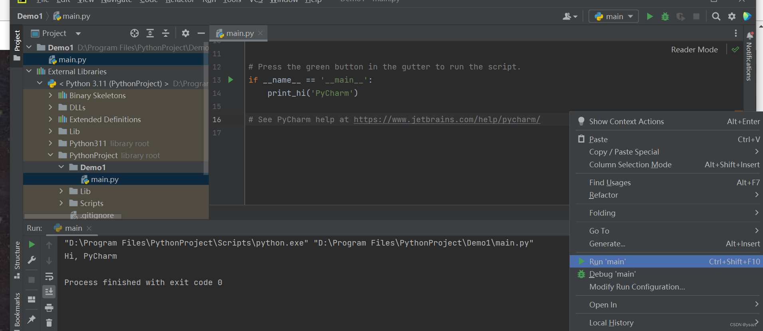The image size is (763, 331).
Task: Toggle Reader Mode in the editor
Action: click(694, 50)
